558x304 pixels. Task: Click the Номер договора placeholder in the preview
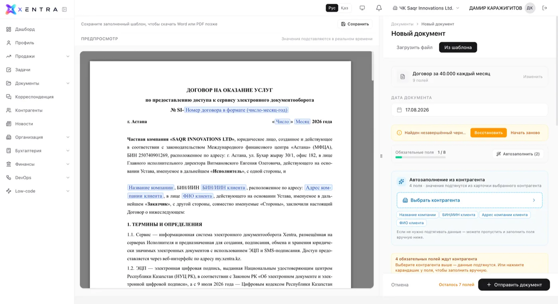(236, 110)
